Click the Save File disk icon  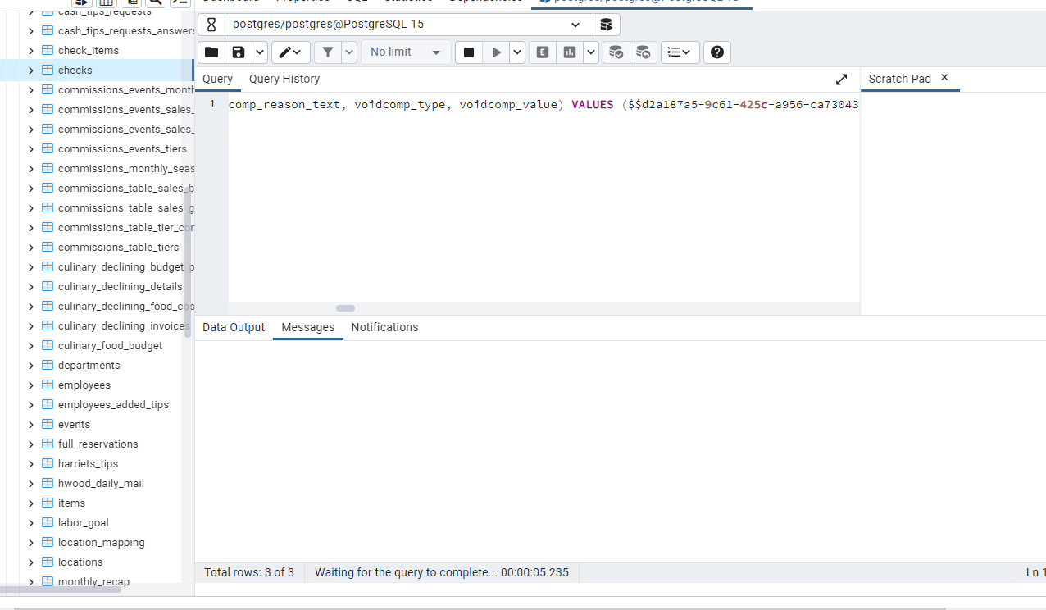point(239,52)
